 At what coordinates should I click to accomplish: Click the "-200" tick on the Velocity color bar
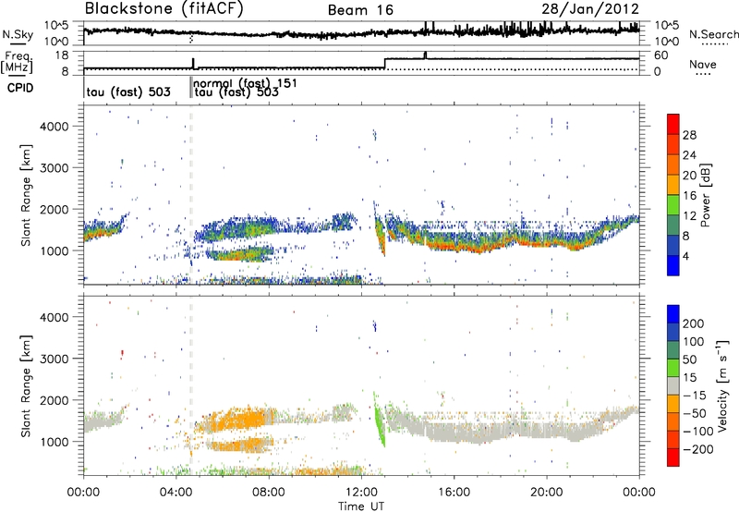[698, 449]
